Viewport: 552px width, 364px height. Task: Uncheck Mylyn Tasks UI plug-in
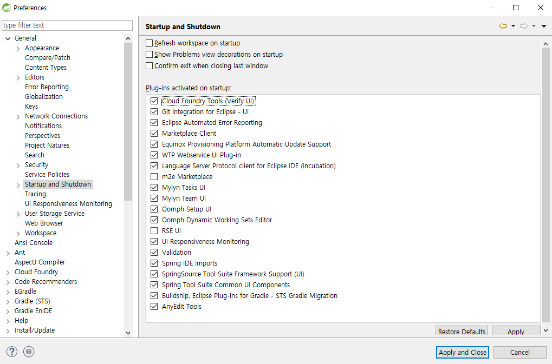point(154,188)
